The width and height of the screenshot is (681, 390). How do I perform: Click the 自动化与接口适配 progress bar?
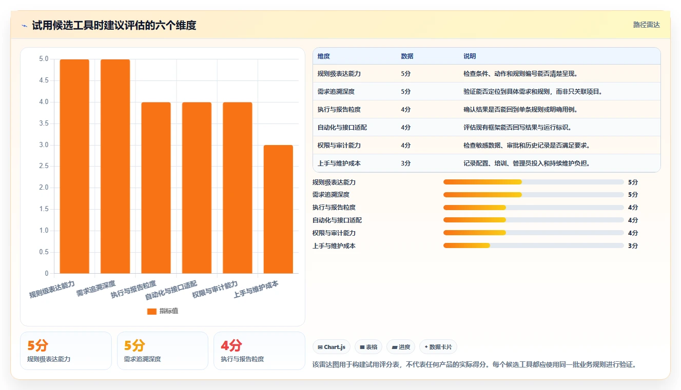(534, 220)
